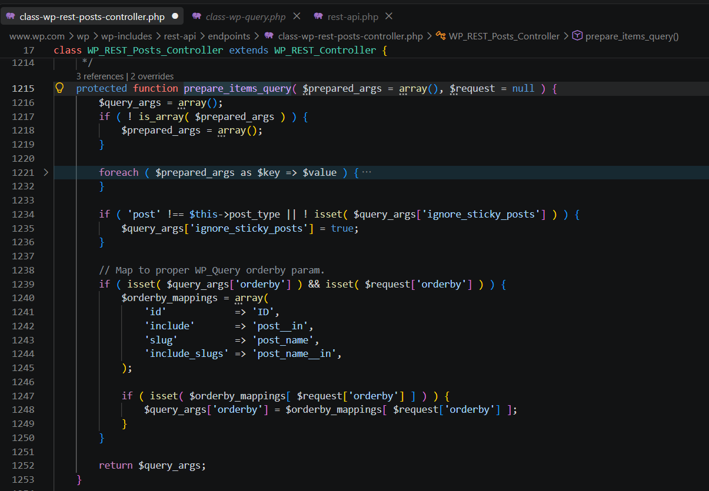
Task: Click the lightbulb code action icon
Action: tap(59, 88)
